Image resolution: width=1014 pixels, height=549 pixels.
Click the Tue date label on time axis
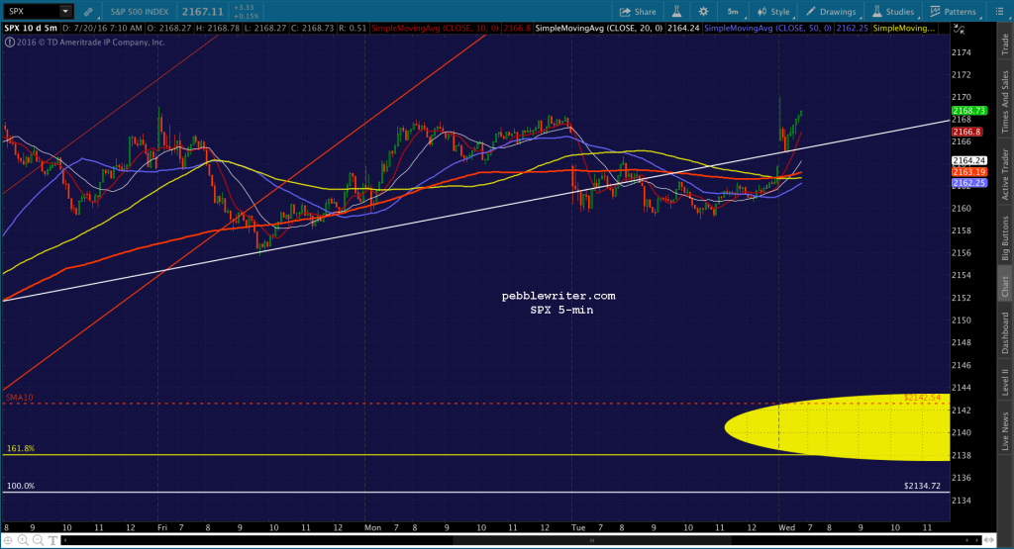point(578,527)
